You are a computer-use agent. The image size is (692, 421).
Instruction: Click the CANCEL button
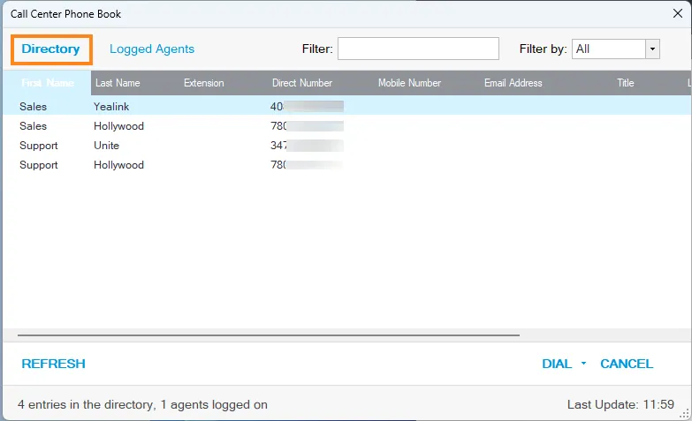pyautogui.click(x=627, y=364)
